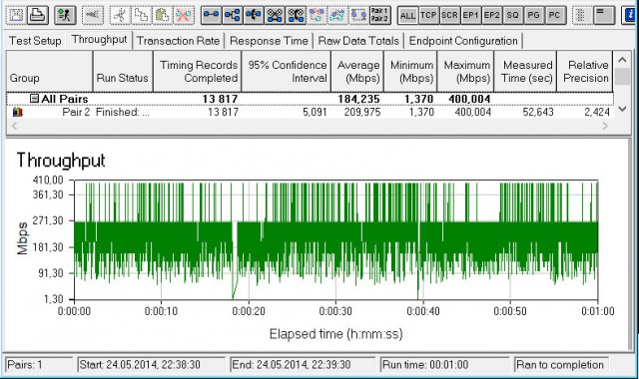Screen dimensions: 639x379
Task: Click the Run test running-man icon
Action: pyautogui.click(x=65, y=16)
